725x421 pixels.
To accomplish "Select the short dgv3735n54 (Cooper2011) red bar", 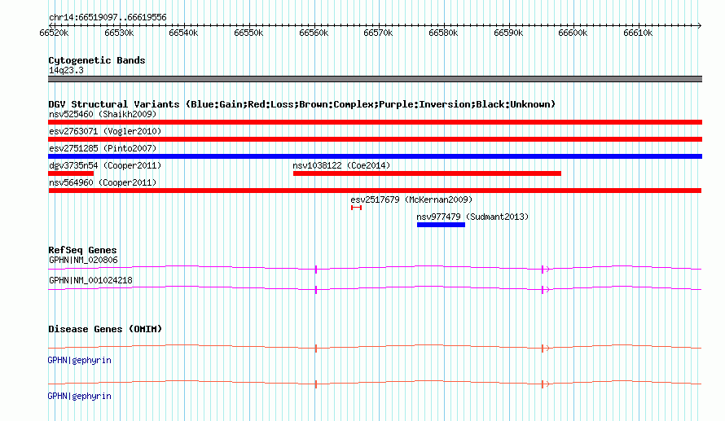I will tap(71, 173).
